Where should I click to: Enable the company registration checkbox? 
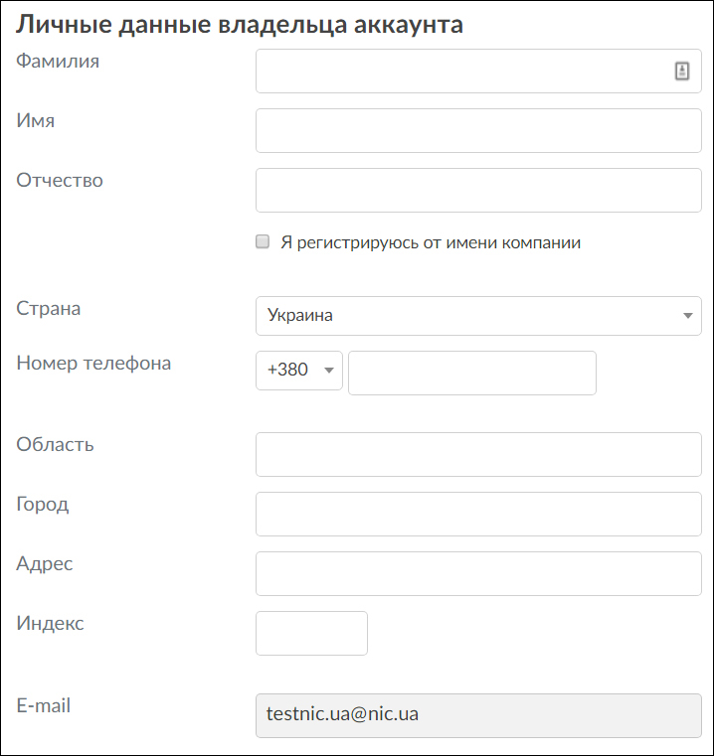point(263,241)
